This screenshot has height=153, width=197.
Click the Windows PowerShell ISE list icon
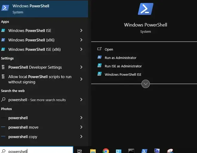[3, 30]
